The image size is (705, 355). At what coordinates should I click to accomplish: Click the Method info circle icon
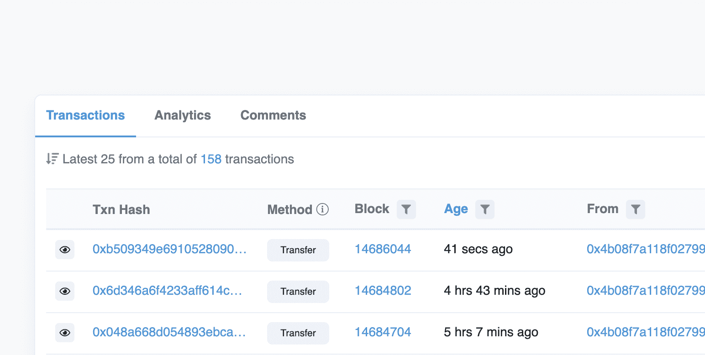point(322,209)
